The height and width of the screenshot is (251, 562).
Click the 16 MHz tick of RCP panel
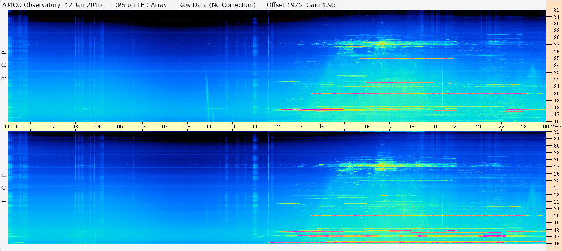click(x=556, y=121)
